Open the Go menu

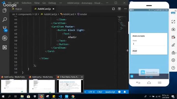44,3
